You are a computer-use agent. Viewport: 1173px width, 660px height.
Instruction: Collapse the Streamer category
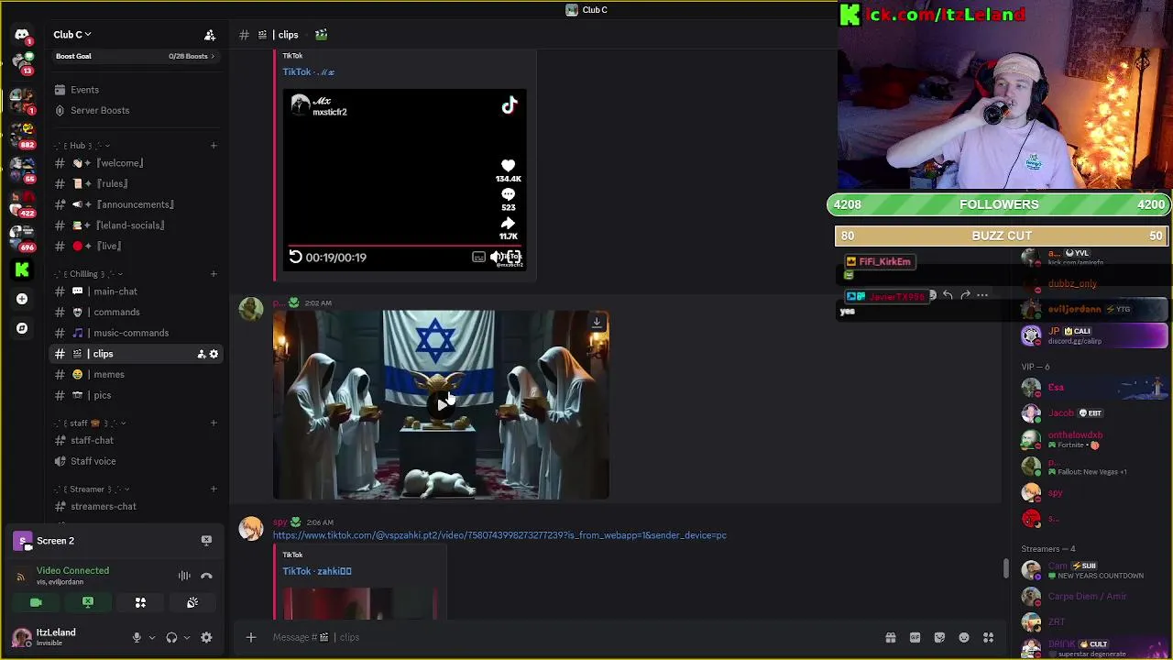(x=92, y=489)
